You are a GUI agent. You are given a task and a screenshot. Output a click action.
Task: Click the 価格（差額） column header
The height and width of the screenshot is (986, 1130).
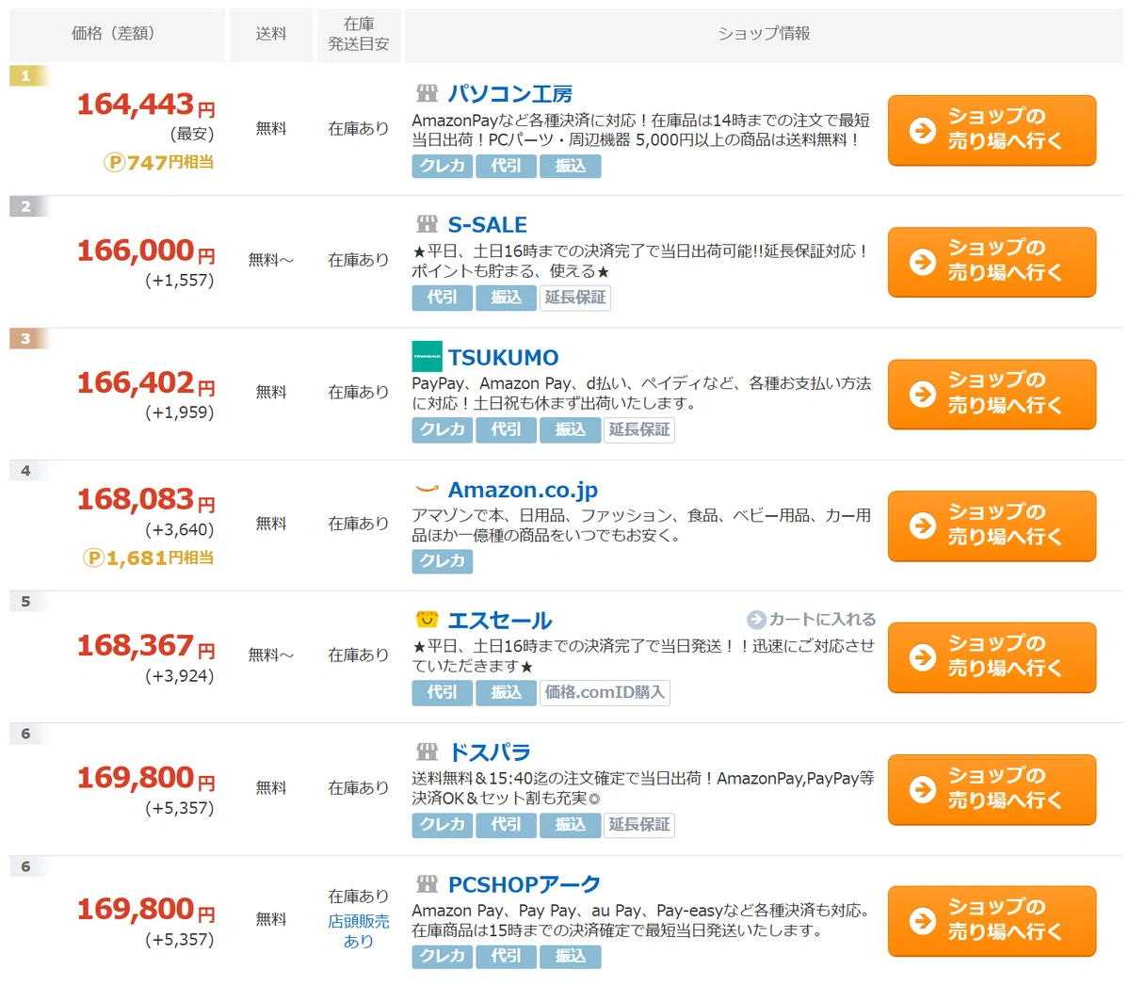click(117, 35)
